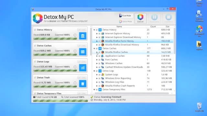The width and height of the screenshot is (207, 116).
Task: Switch to Detox Mode
Action: [x=125, y=22]
